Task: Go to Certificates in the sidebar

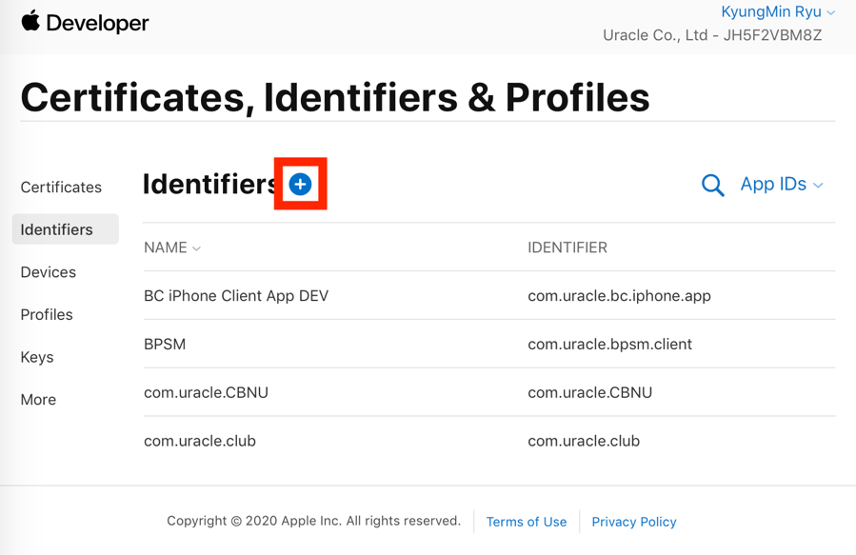Action: click(61, 188)
